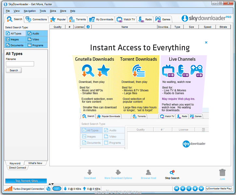236x195 pixels.
Task: Click the Top Torrent Sites button
Action: pyautogui.click(x=26, y=181)
